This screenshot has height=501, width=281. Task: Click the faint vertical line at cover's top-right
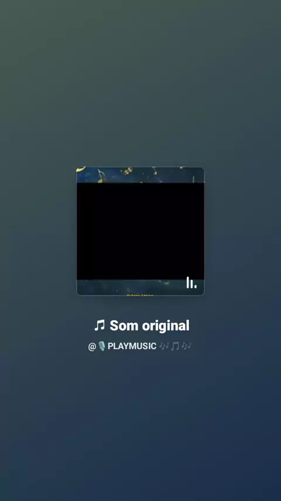pos(193,179)
